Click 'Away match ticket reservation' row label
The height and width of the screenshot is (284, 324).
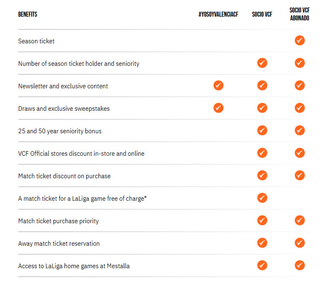pyautogui.click(x=59, y=244)
